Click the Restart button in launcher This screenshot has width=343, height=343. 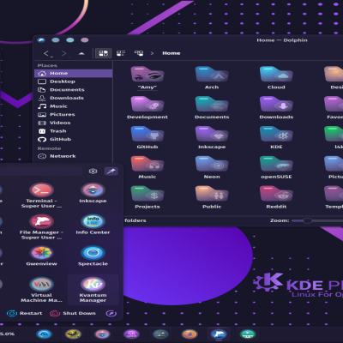[24, 313]
